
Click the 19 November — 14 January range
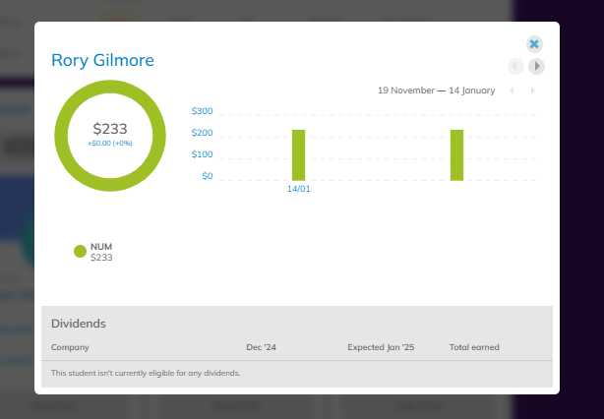(x=436, y=90)
